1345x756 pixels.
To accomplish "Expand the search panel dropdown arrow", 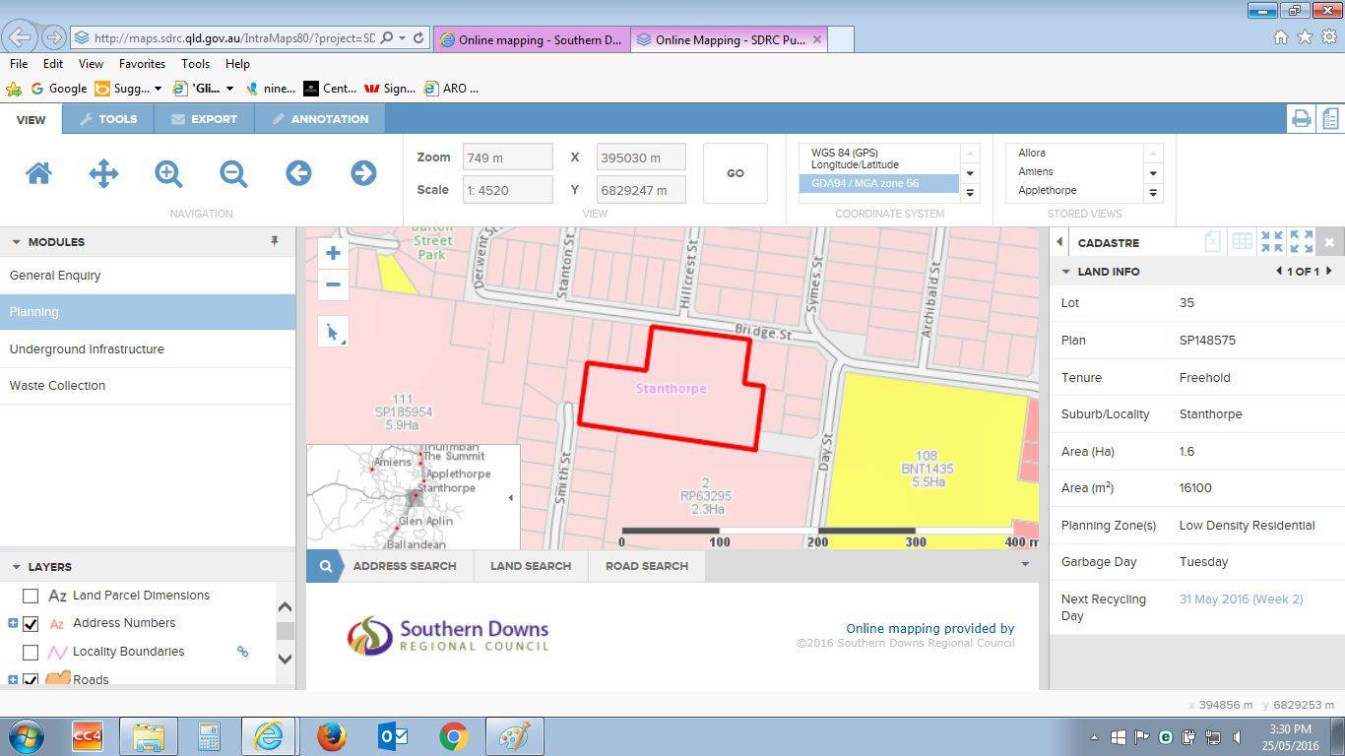I will [x=1025, y=565].
